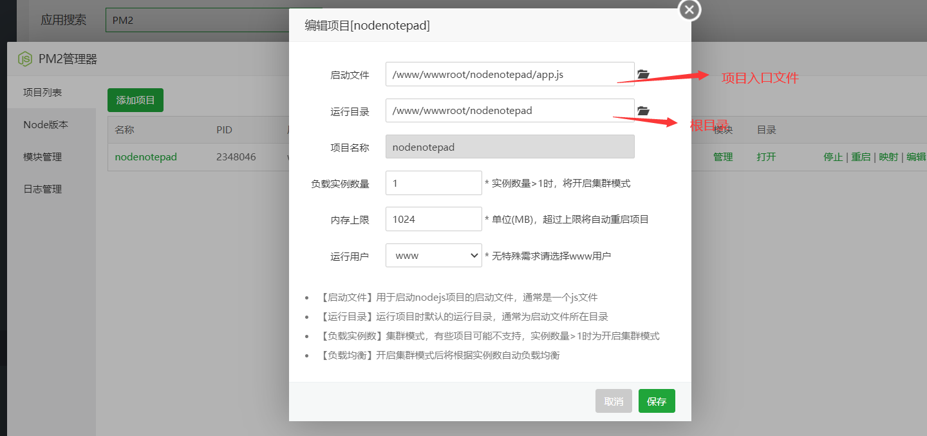Click the PM2管理器 Node.js logo icon

click(x=25, y=59)
